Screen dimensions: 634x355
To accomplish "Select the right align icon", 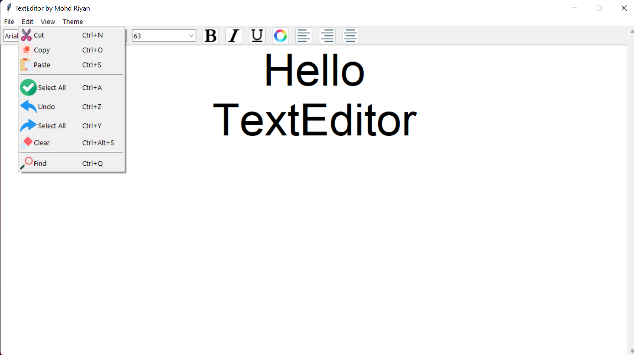I will pos(327,36).
